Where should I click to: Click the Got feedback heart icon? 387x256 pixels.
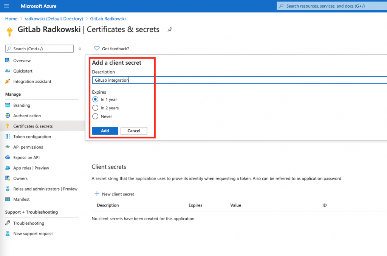97,48
